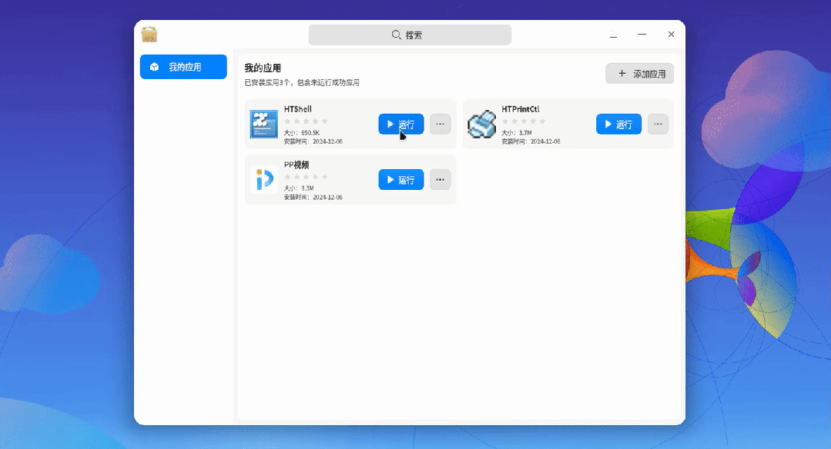This screenshot has height=449, width=831.
Task: Run the PP视频 application
Action: point(401,180)
